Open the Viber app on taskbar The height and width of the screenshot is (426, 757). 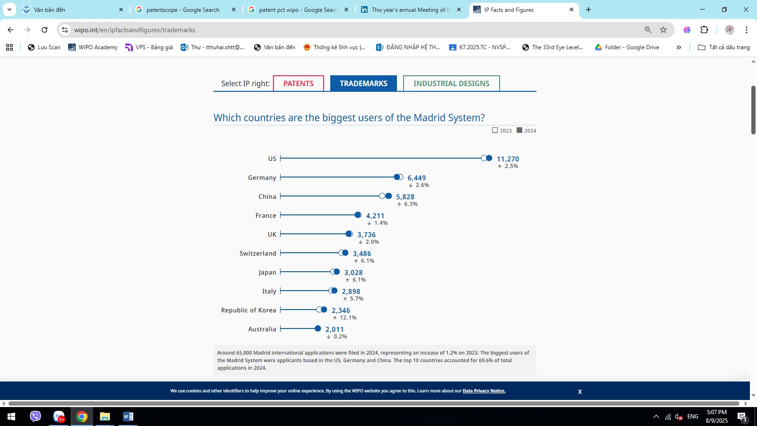35,417
